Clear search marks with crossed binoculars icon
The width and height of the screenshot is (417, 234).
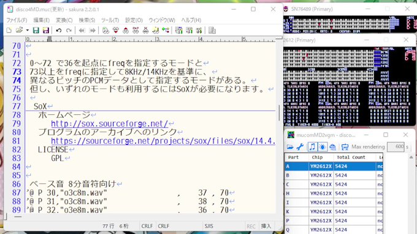point(145,31)
